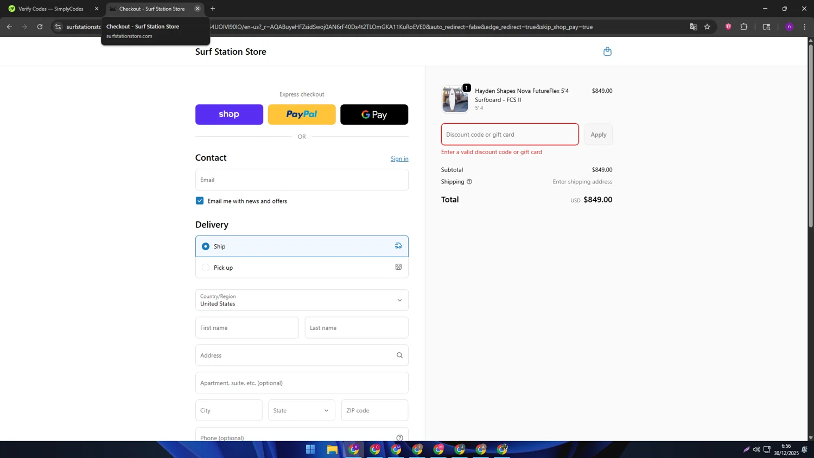This screenshot has height=458, width=814.
Task: Click the address search magnifier icon
Action: (399, 355)
